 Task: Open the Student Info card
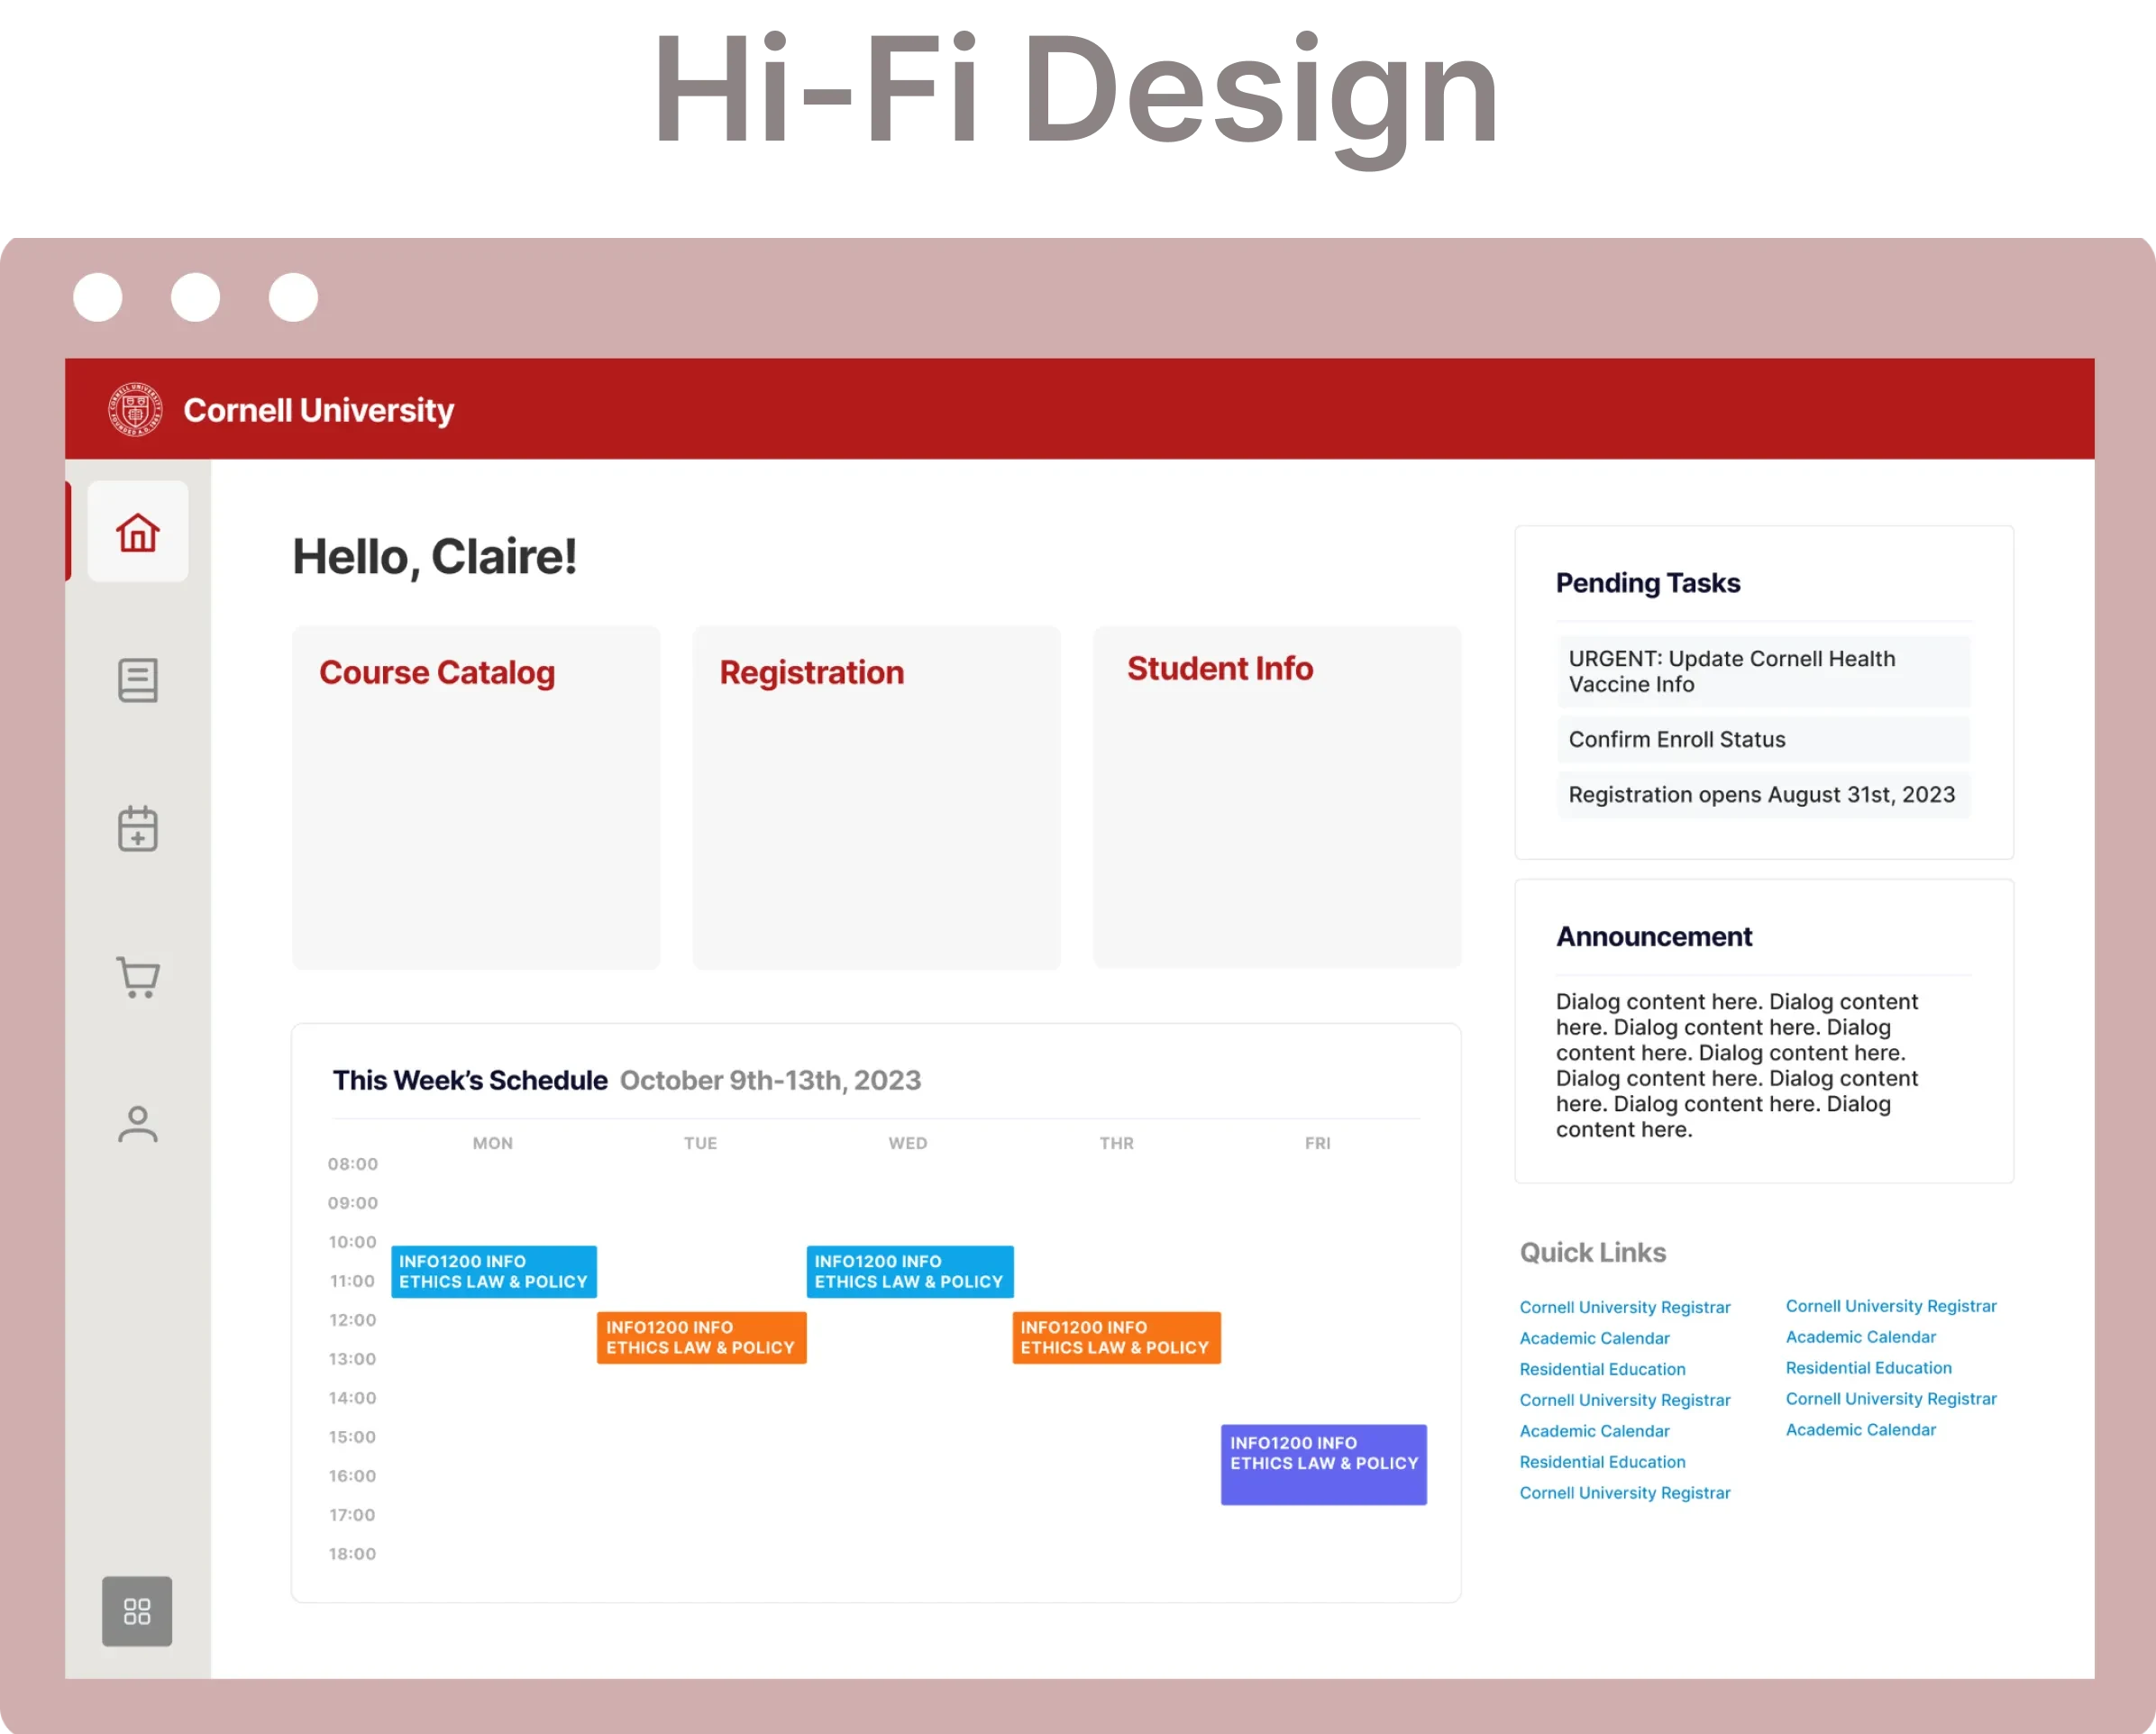[1277, 797]
